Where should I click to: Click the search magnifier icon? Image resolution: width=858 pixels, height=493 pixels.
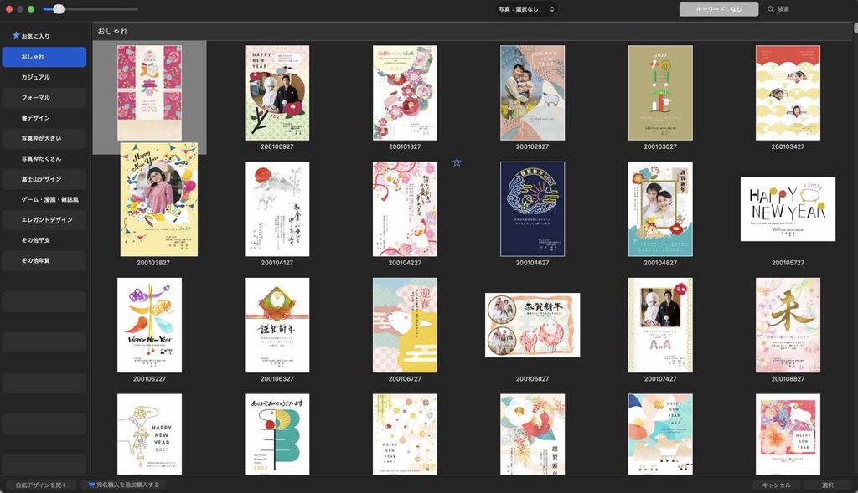point(771,9)
